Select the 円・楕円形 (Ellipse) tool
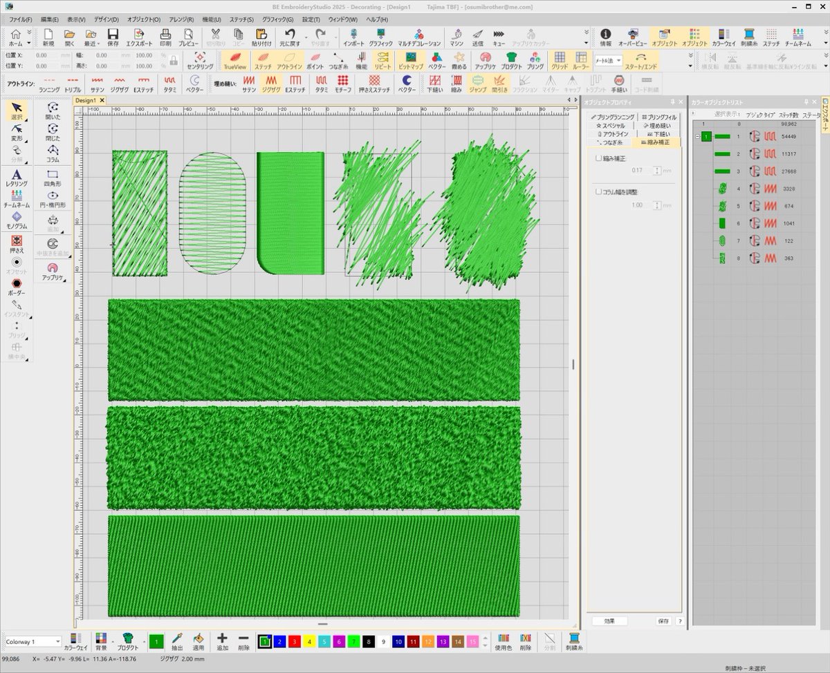The width and height of the screenshot is (830, 673). point(53,199)
